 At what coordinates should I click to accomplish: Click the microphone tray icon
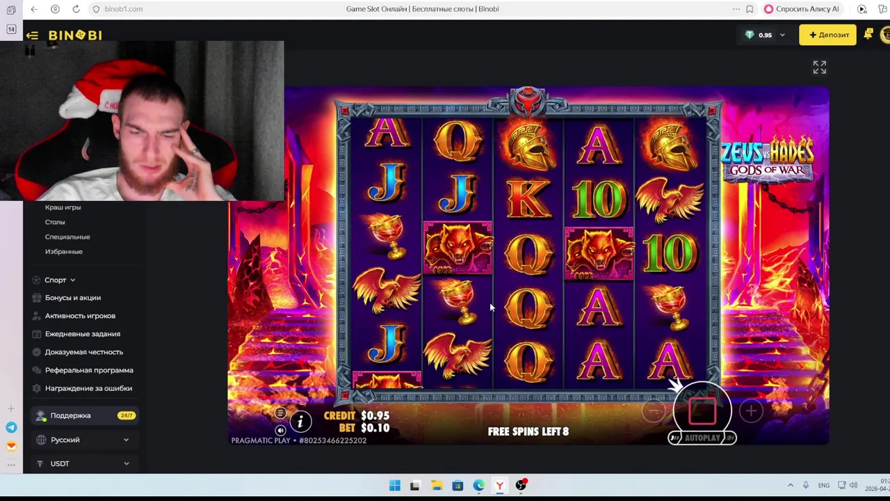pyautogui.click(x=806, y=485)
